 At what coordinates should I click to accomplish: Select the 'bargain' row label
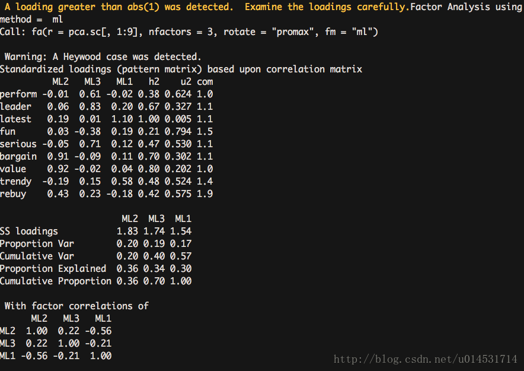[x=18, y=157]
